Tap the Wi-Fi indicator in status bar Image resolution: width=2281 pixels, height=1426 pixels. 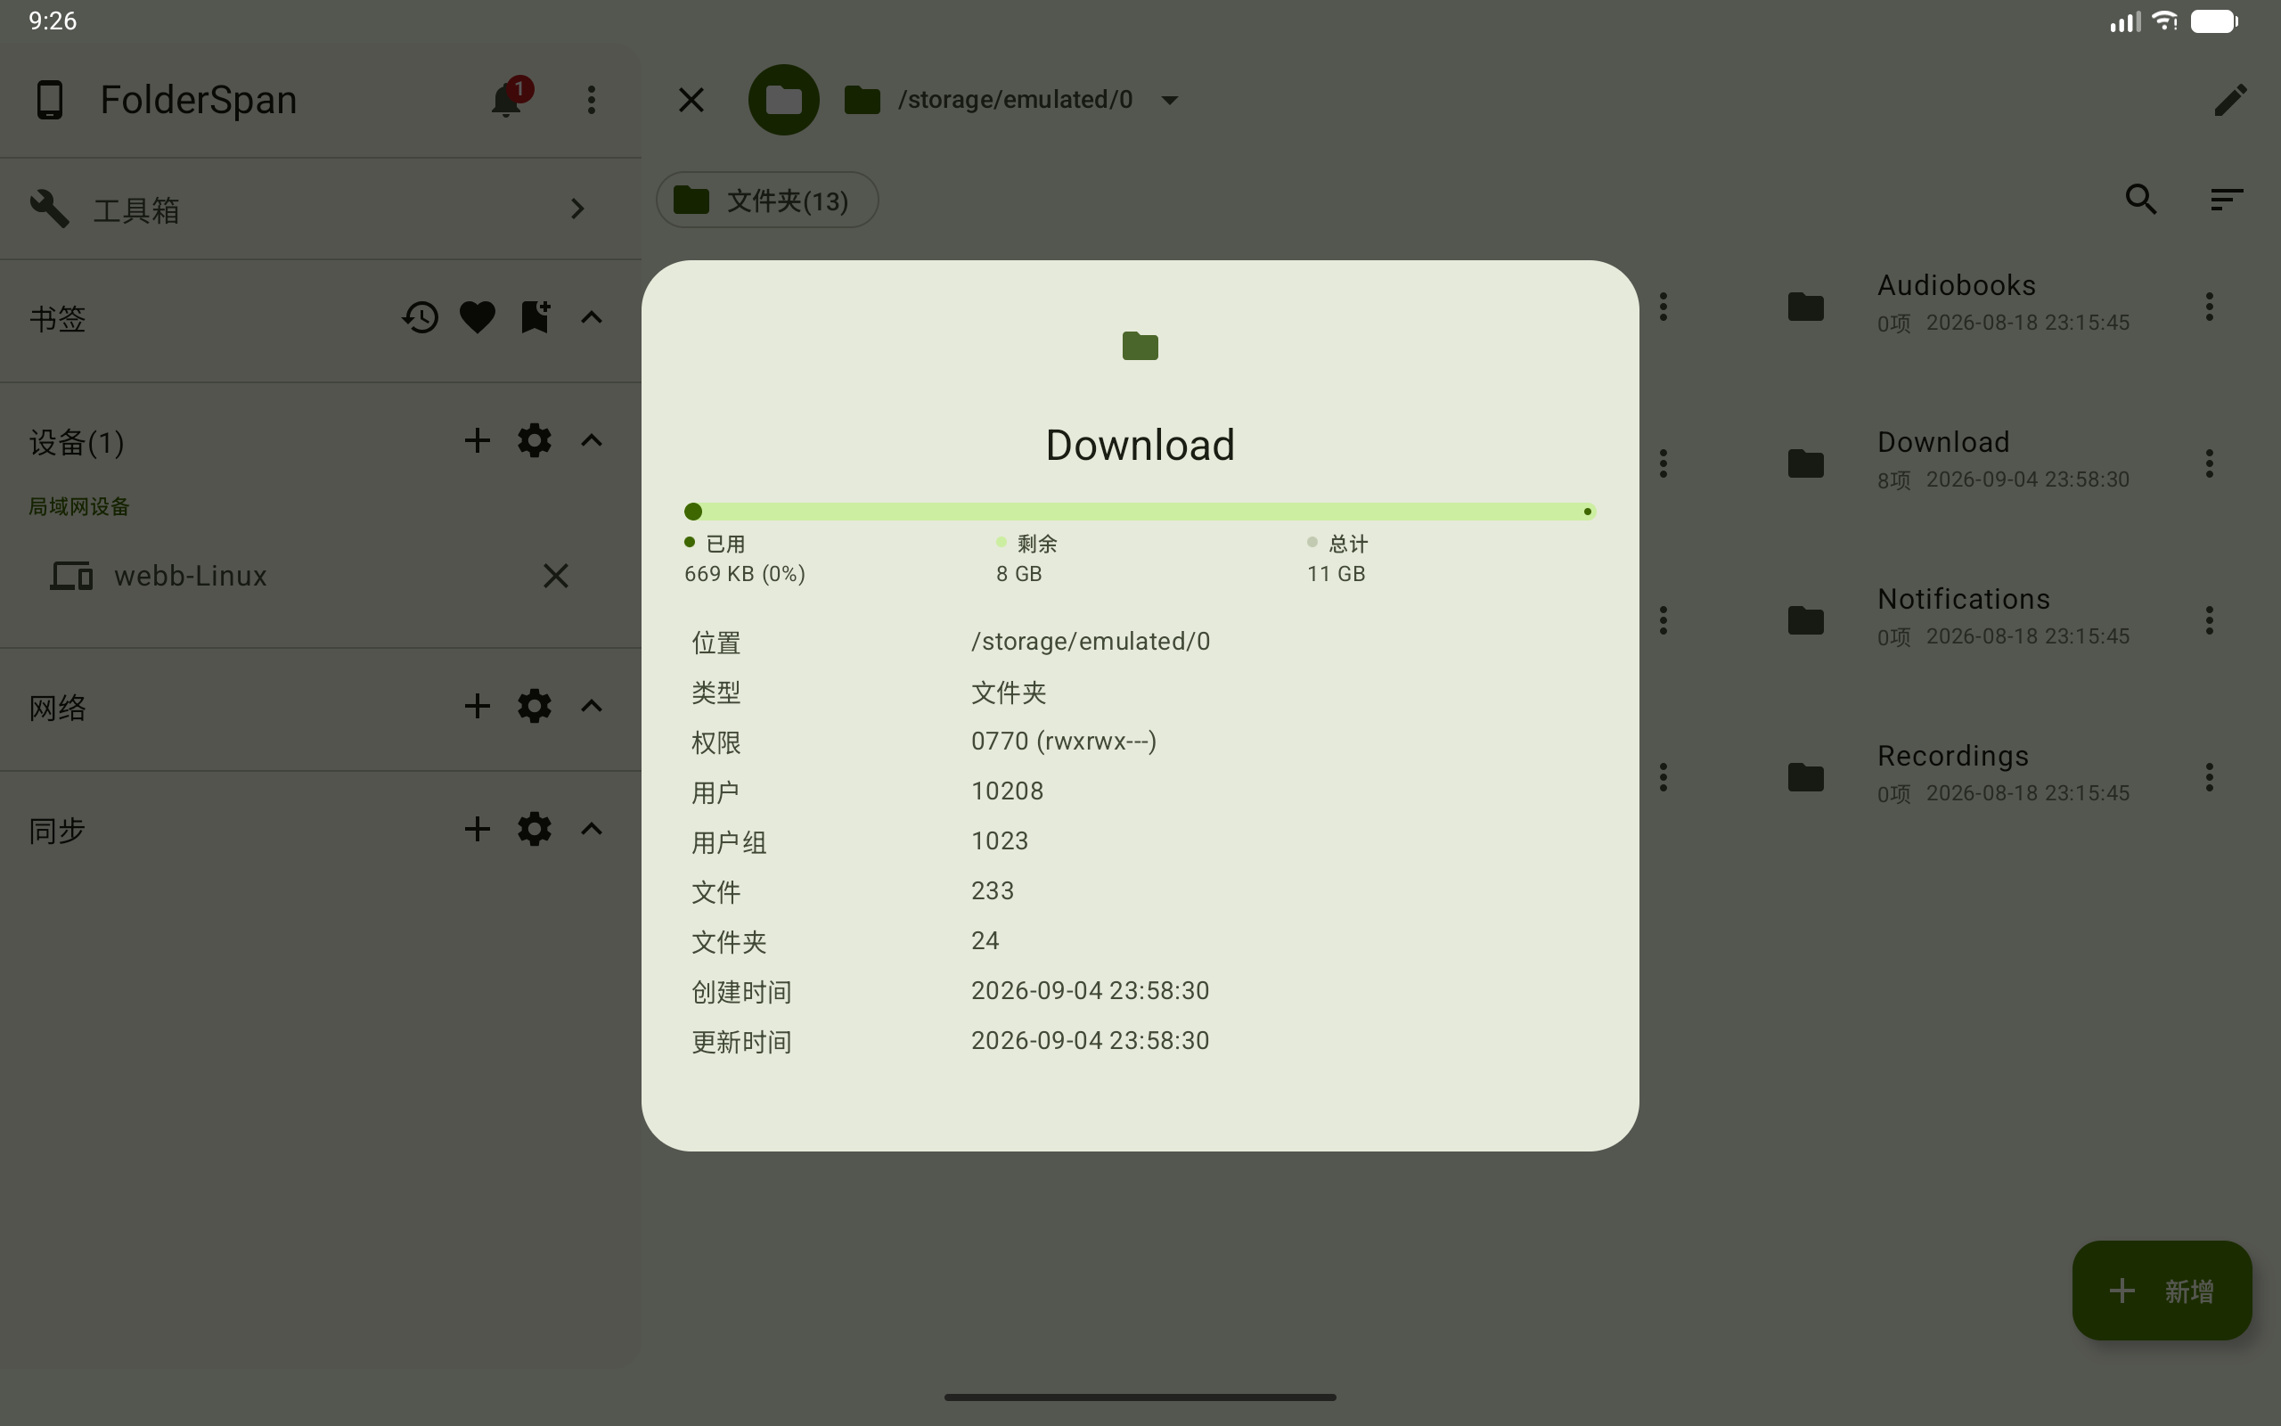[2166, 20]
